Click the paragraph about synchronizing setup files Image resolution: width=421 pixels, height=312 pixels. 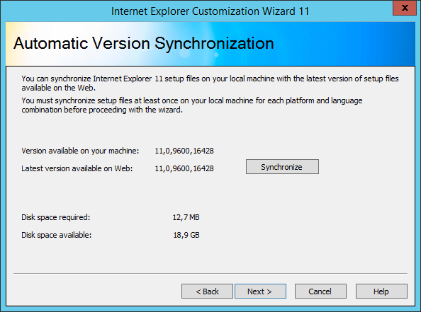[x=210, y=83]
